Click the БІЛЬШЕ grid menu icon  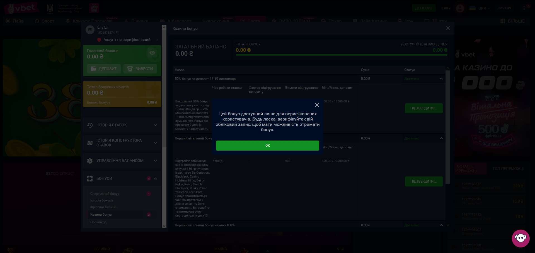[503, 21]
